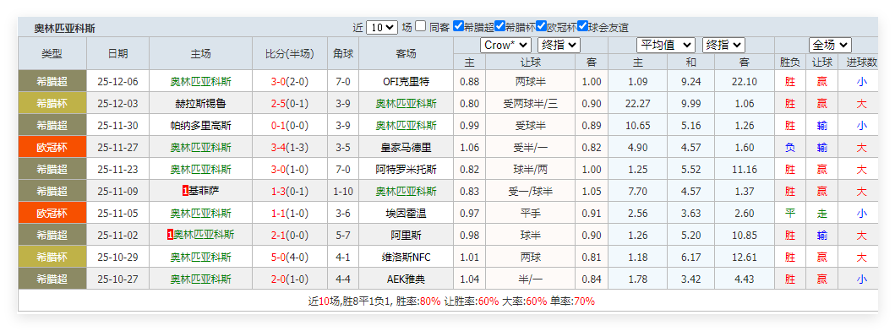Image resolution: width=895 pixels, height=331 pixels.
Task: Open 基菲萨 team link
Action: 205,191
